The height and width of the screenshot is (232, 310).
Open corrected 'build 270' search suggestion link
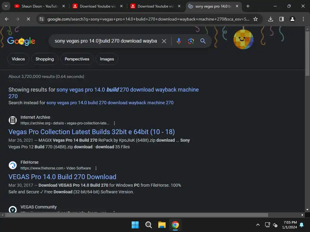127,90
